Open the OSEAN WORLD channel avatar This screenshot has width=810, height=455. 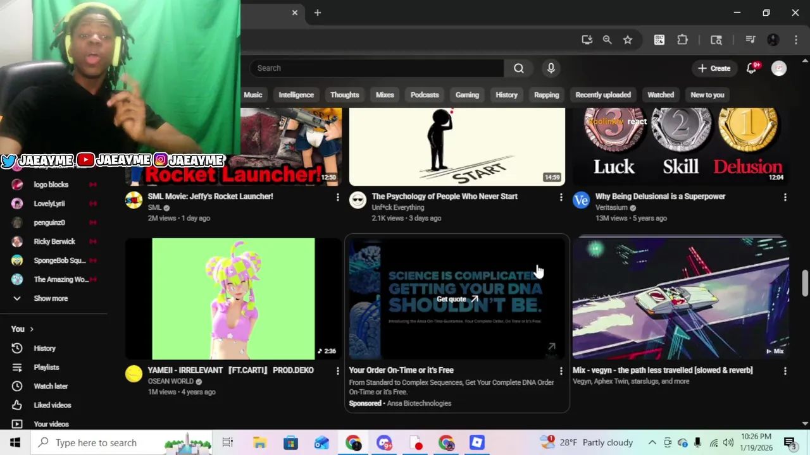(134, 374)
